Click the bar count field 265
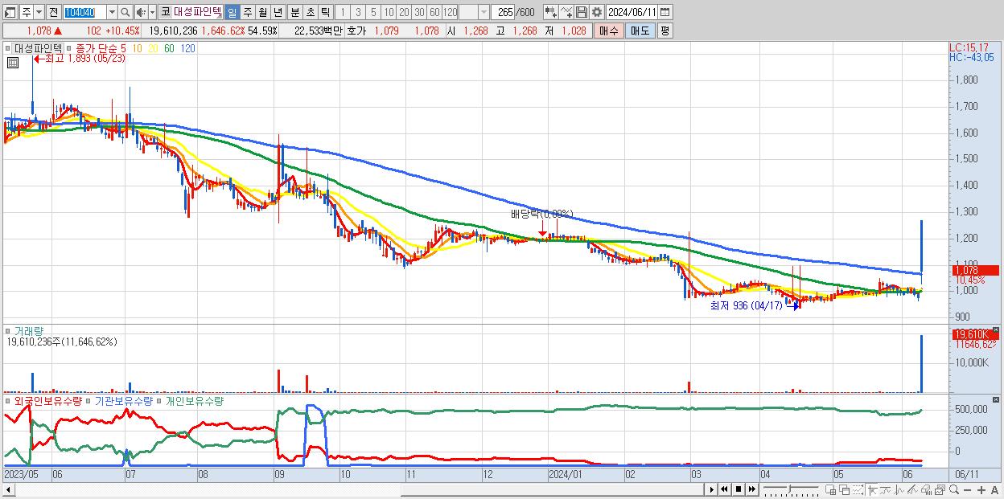Image resolution: width=1004 pixels, height=499 pixels. pos(504,12)
